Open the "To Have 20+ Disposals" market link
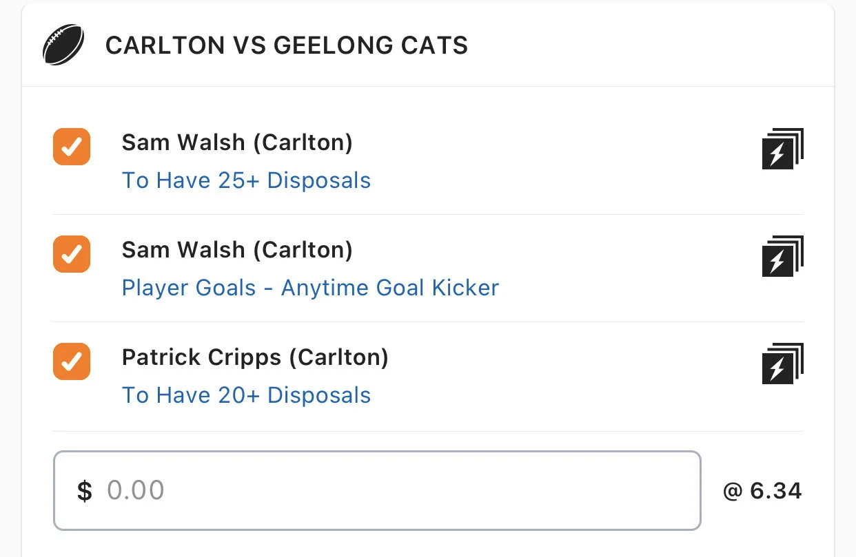This screenshot has height=557, width=856. tap(246, 395)
